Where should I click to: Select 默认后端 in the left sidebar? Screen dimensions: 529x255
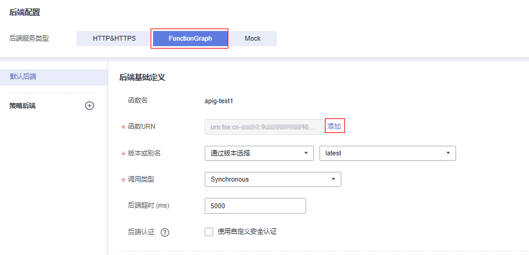tap(23, 76)
